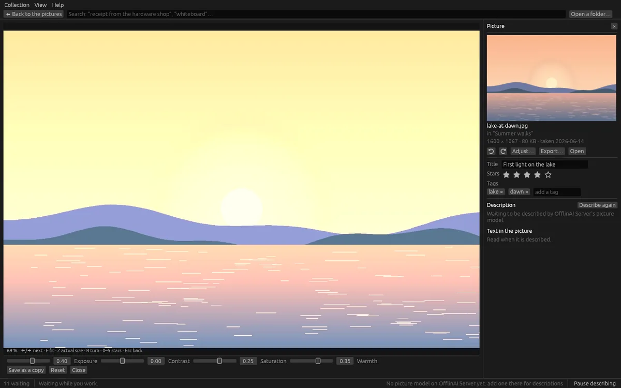Rotate picture clockwise icon
Screen dimensions: 621x388
(x=502, y=151)
